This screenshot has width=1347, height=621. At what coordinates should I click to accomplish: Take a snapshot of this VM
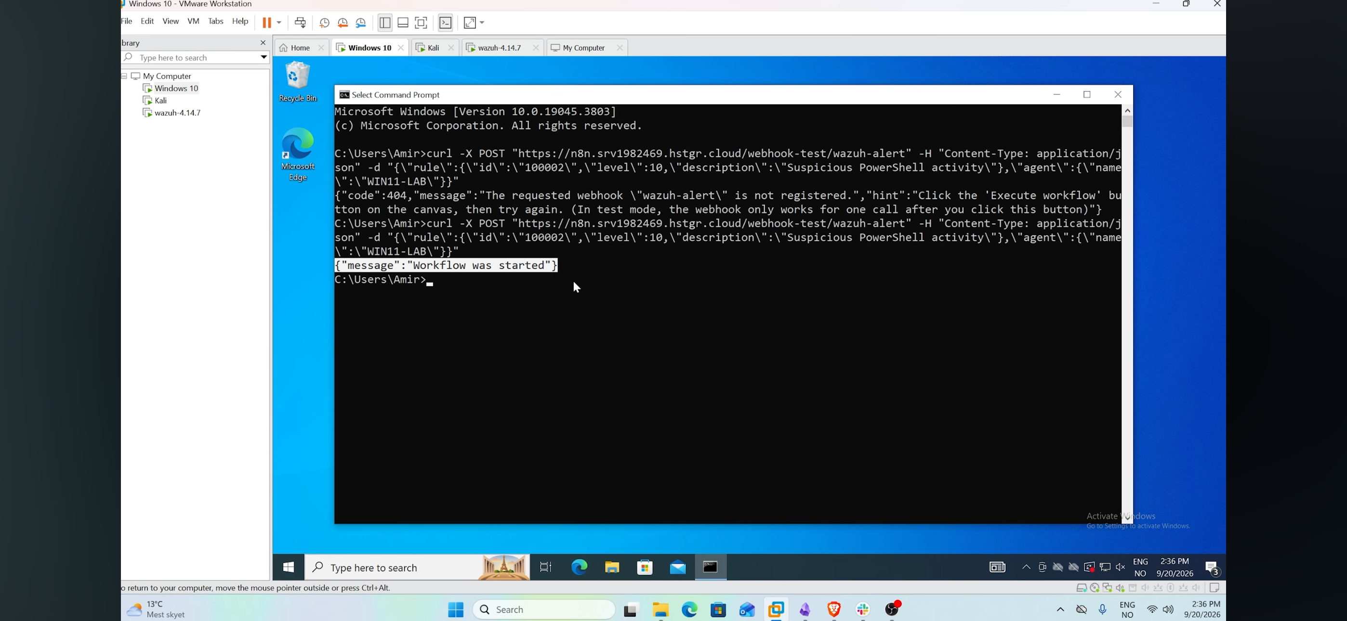pyautogui.click(x=324, y=23)
